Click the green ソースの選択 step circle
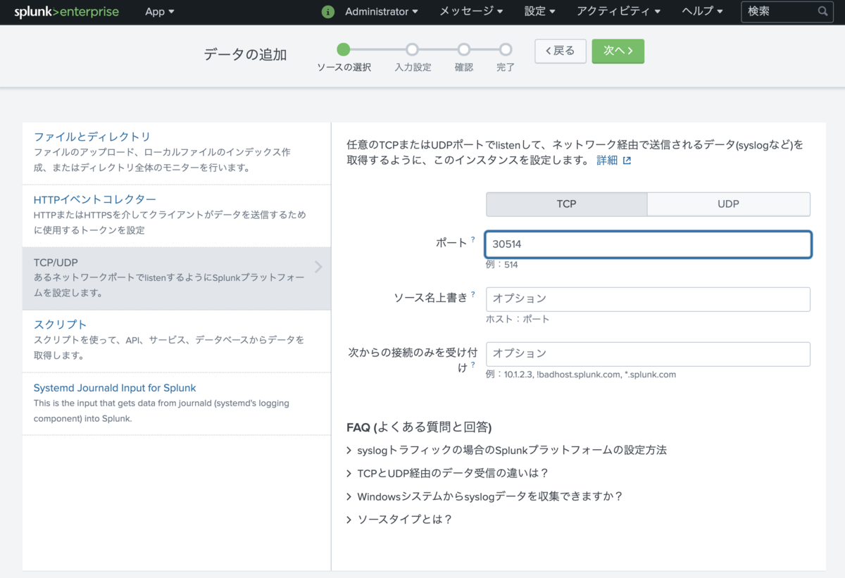845x578 pixels. point(344,50)
